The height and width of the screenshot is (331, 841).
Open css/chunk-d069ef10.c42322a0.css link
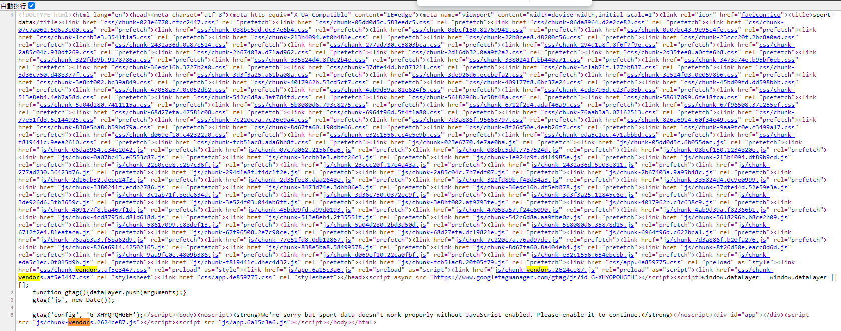[170, 135]
